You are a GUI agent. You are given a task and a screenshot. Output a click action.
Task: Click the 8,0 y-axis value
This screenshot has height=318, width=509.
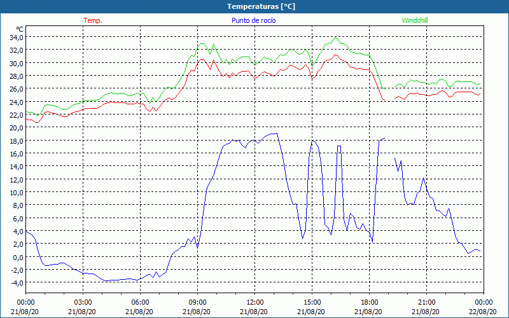click(x=18, y=205)
